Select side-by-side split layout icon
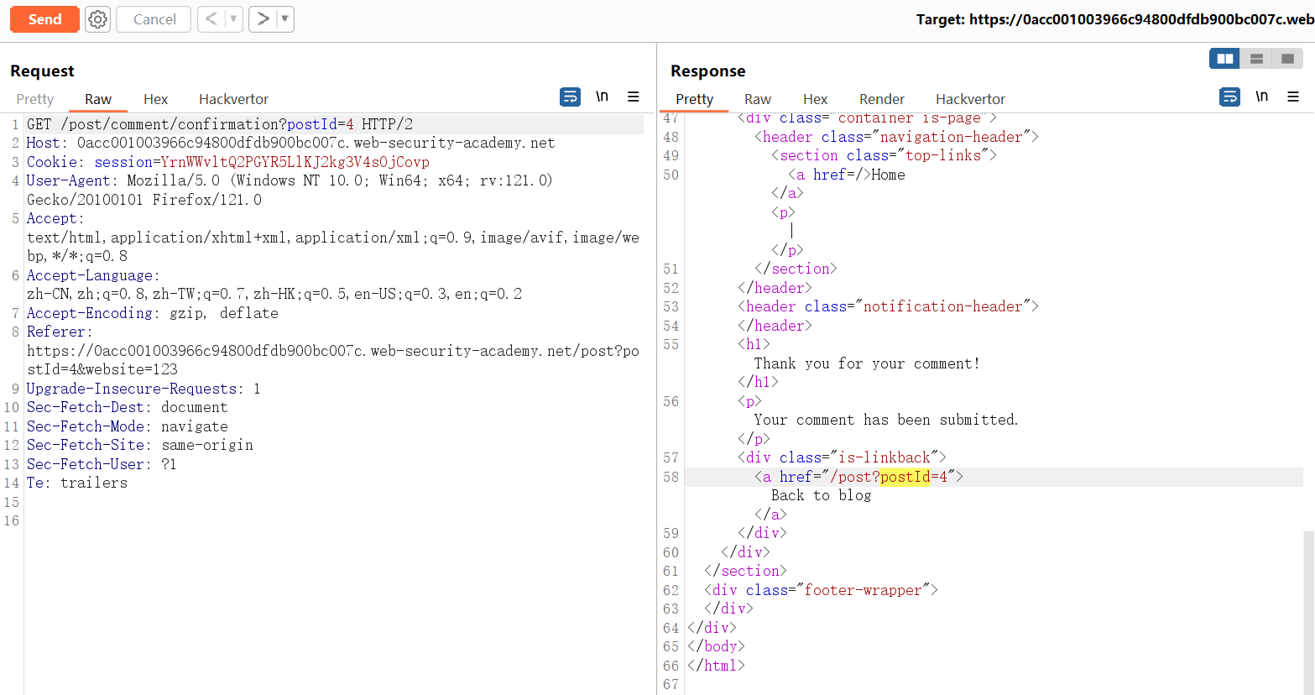This screenshot has width=1315, height=695. [1225, 59]
